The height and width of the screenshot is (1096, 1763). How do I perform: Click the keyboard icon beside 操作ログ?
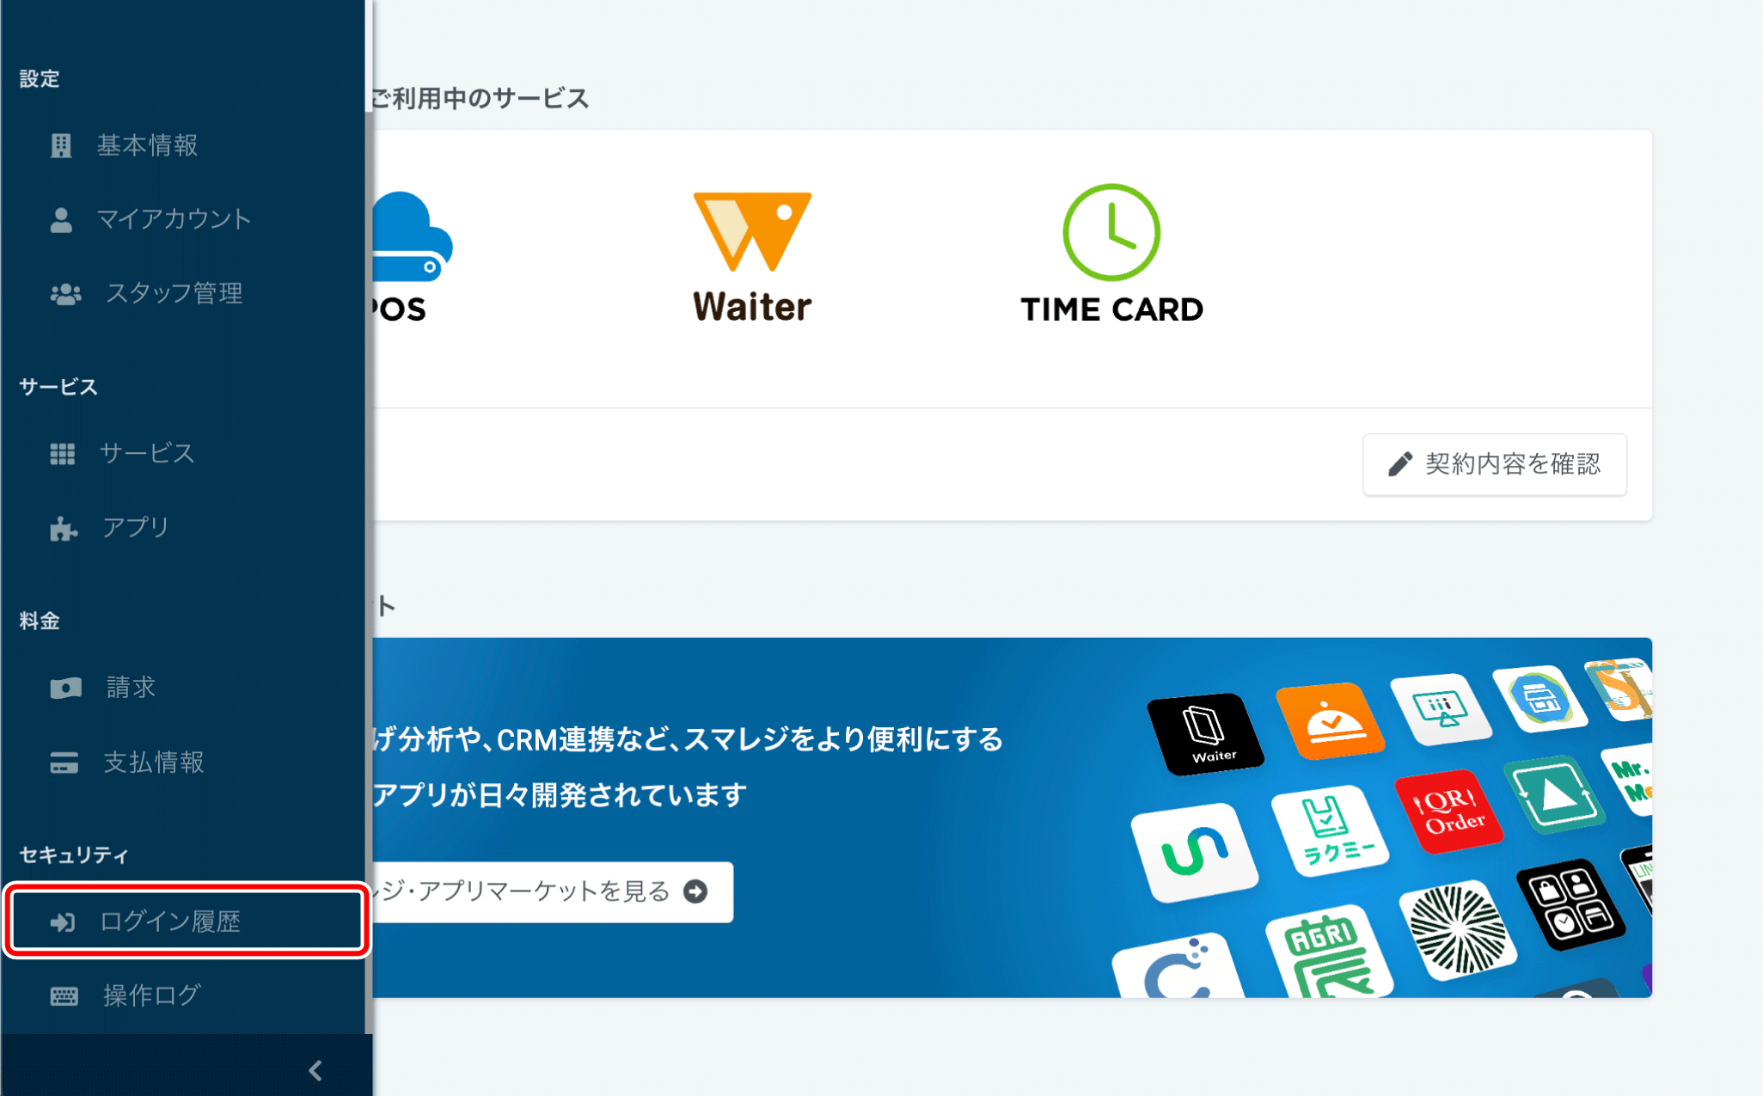[x=64, y=996]
